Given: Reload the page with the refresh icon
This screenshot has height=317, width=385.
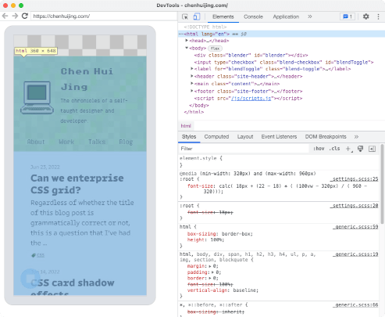Looking at the screenshot, I should coord(25,16).
